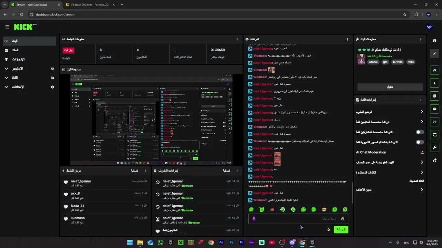Click naief_1gemar in activity feed
Viewport: 442px width, 248px height.
click(81, 181)
